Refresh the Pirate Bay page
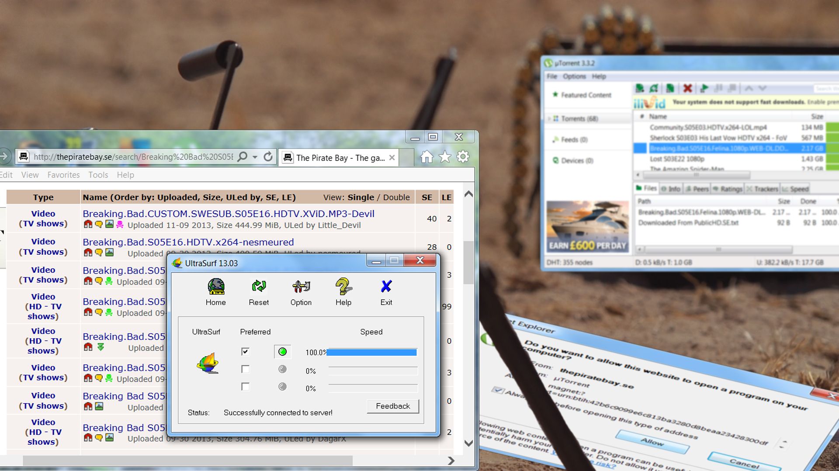 click(x=268, y=157)
